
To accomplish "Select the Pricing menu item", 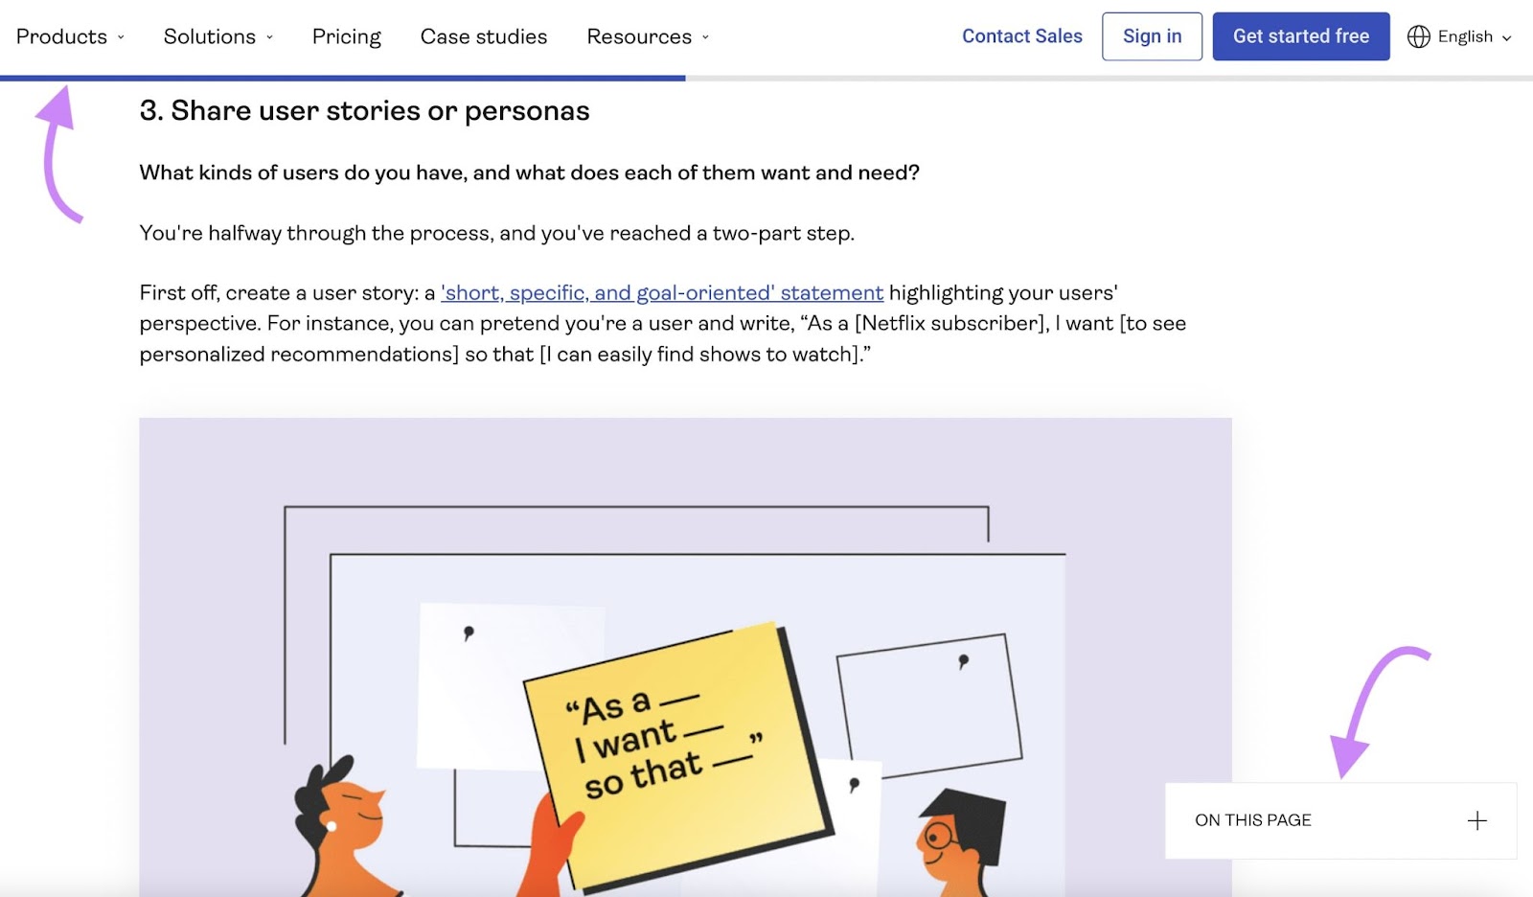I will pos(346,36).
